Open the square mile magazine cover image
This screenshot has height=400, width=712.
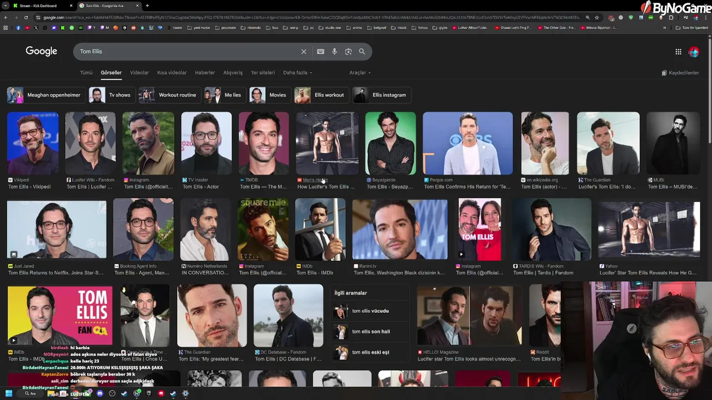[263, 229]
